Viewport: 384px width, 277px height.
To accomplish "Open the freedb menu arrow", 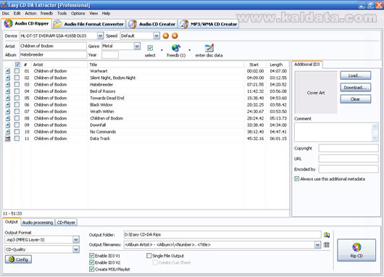I will 190,50.
